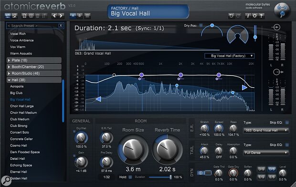The height and width of the screenshot is (187, 296).
Task: Open the help question mark icon
Action: (261, 16)
